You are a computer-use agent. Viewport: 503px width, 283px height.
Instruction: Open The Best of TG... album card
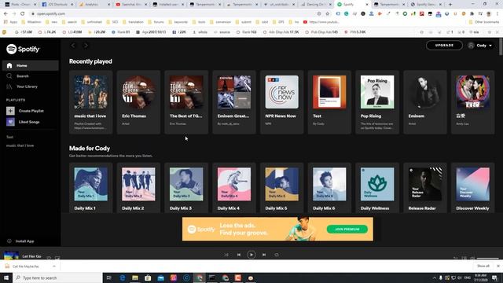pyautogui.click(x=186, y=102)
